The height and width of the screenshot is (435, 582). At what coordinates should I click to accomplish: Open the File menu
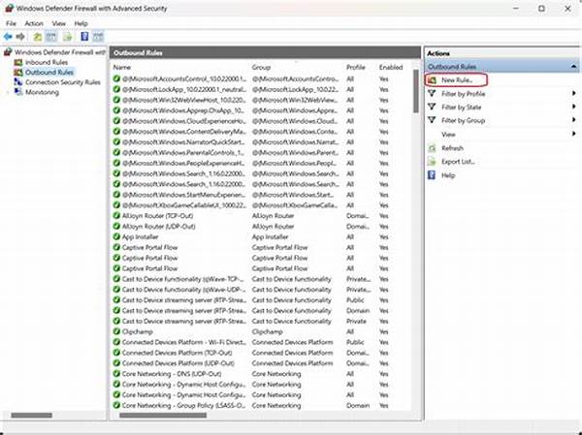point(11,23)
